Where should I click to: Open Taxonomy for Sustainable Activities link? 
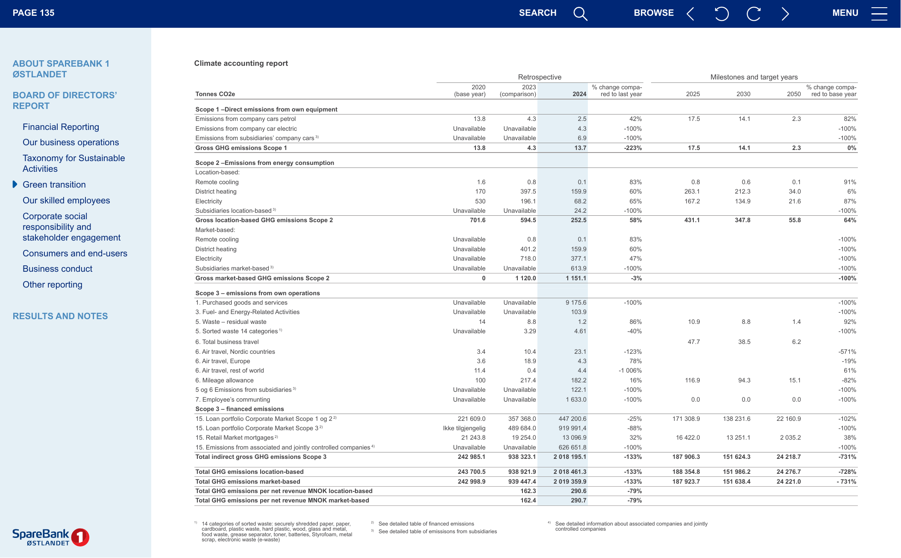pos(74,163)
